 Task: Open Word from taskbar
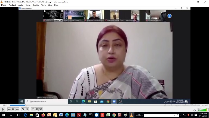pos(61,115)
